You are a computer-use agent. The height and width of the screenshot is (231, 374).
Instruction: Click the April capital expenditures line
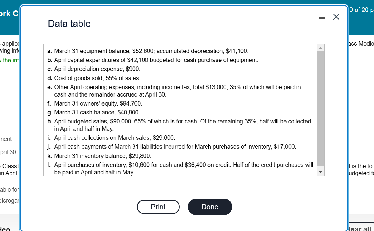[x=153, y=60]
